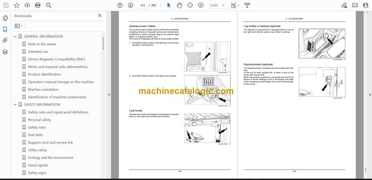Image resolution: width=372 pixels, height=180 pixels.
Task: Open Metric and imperial units abbreviations bookmark
Action: (x=57, y=67)
